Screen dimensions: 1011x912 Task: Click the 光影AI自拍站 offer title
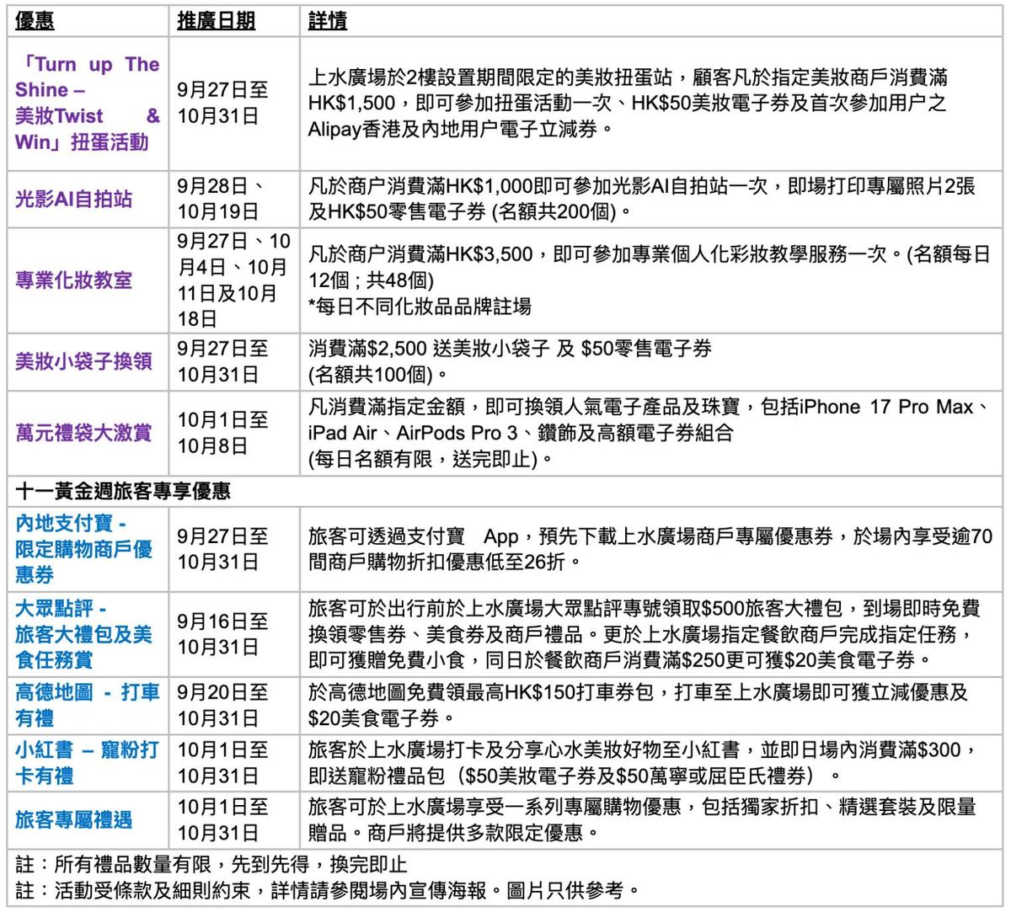click(x=73, y=199)
